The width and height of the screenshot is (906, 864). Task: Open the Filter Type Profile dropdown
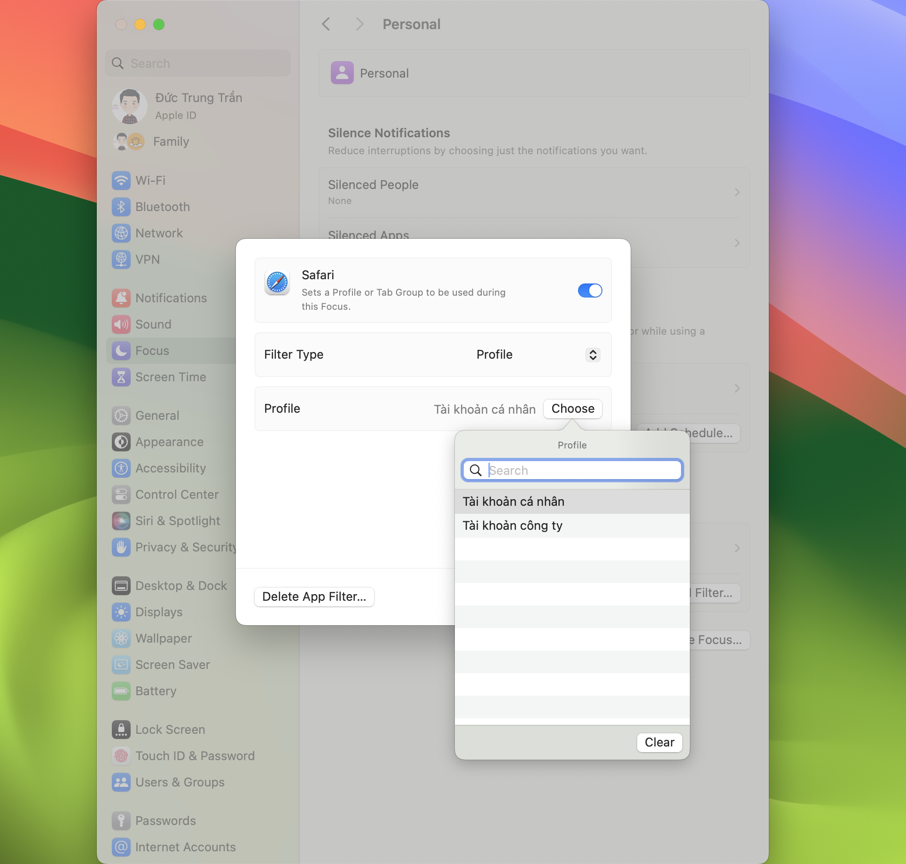coord(593,355)
